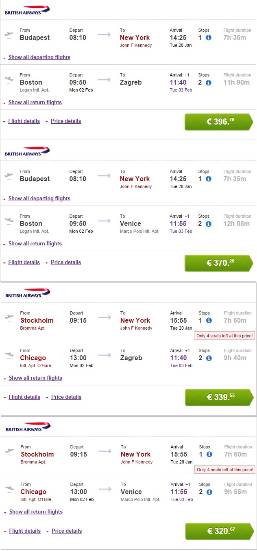Click Budapest–New York stops info icon in €396.78 offer

coord(209,38)
